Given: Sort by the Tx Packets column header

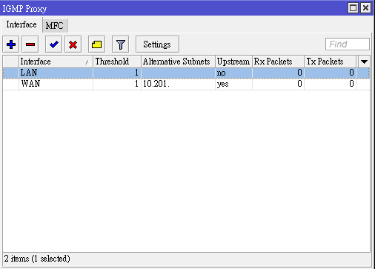Looking at the screenshot, I should click(x=330, y=62).
